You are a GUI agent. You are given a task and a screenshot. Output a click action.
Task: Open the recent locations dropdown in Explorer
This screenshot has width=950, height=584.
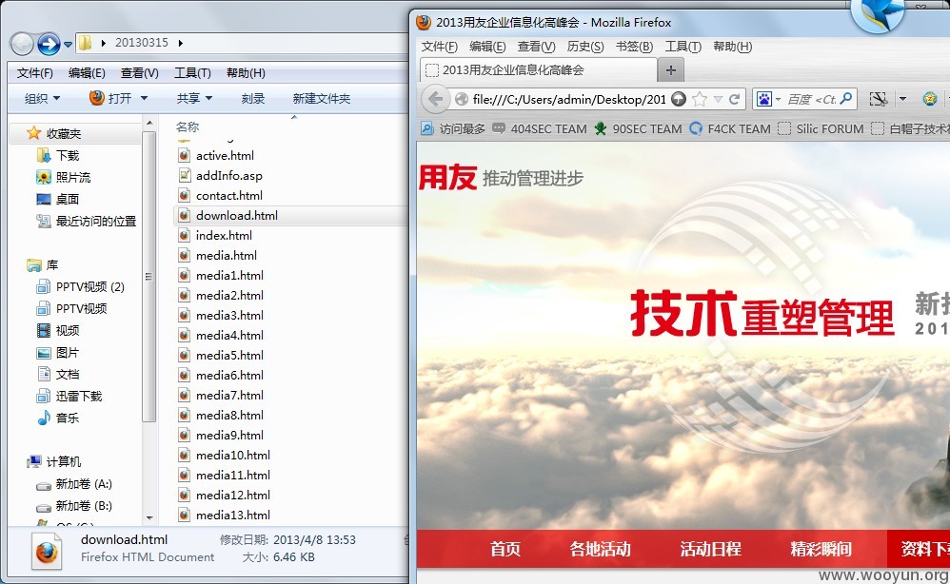click(x=68, y=44)
